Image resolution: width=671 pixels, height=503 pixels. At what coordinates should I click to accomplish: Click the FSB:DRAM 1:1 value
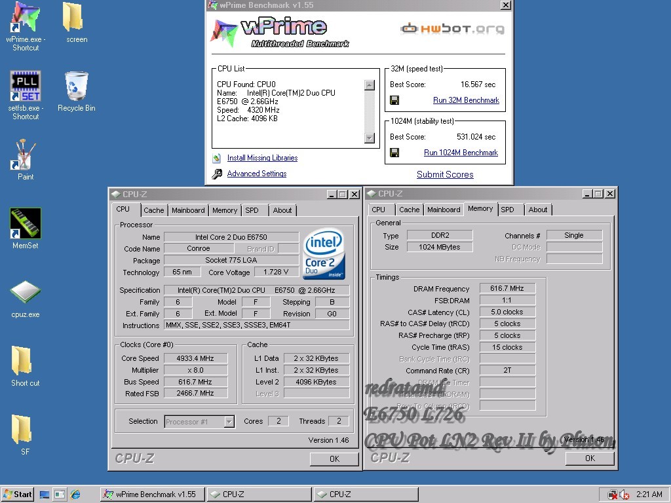coord(507,300)
